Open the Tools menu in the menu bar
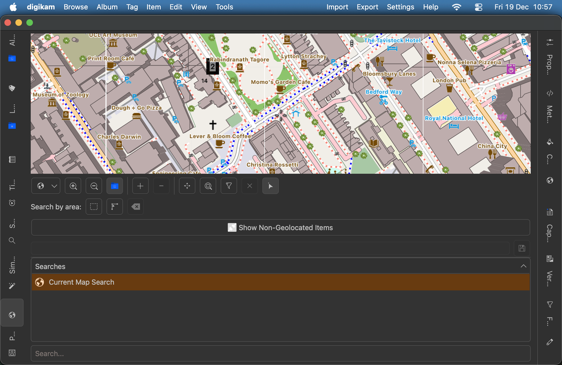 pyautogui.click(x=224, y=7)
